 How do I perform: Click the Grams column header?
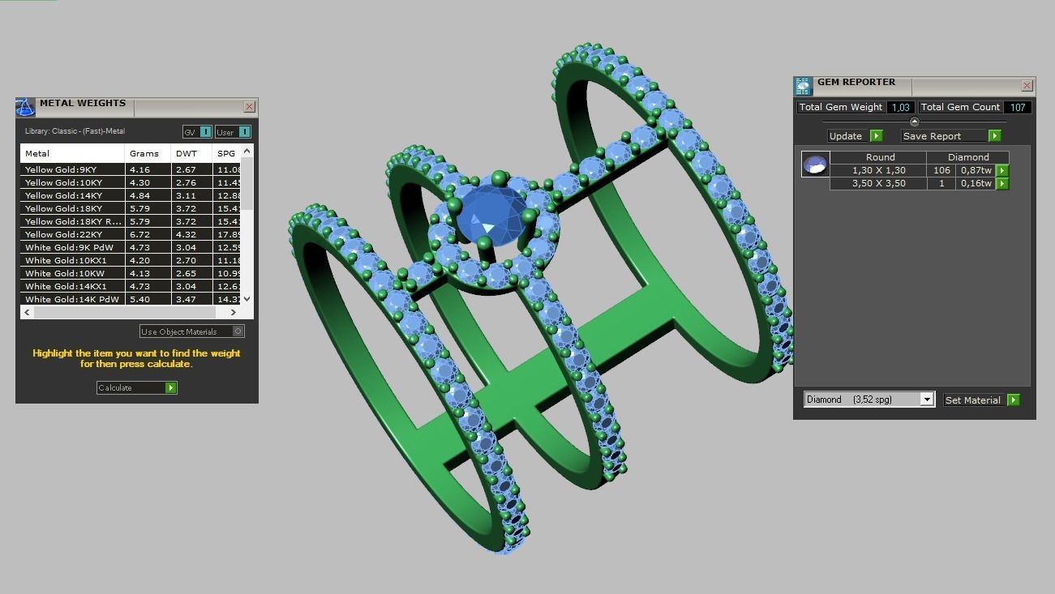148,153
